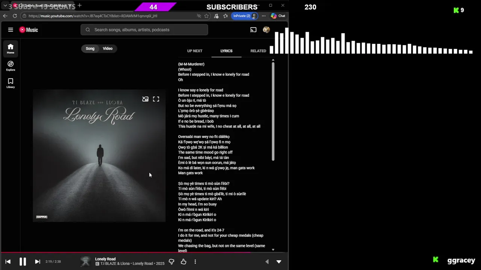Open the Explore page from the sidebar
The image size is (481, 270).
coord(11,66)
